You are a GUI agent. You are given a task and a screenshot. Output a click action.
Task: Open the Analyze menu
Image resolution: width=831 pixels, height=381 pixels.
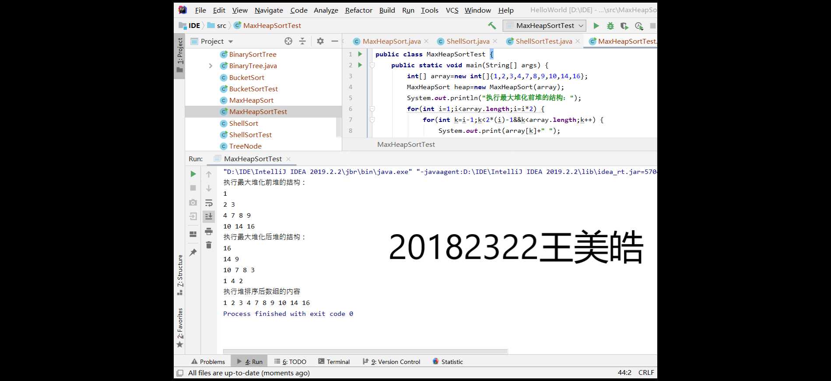pos(326,10)
